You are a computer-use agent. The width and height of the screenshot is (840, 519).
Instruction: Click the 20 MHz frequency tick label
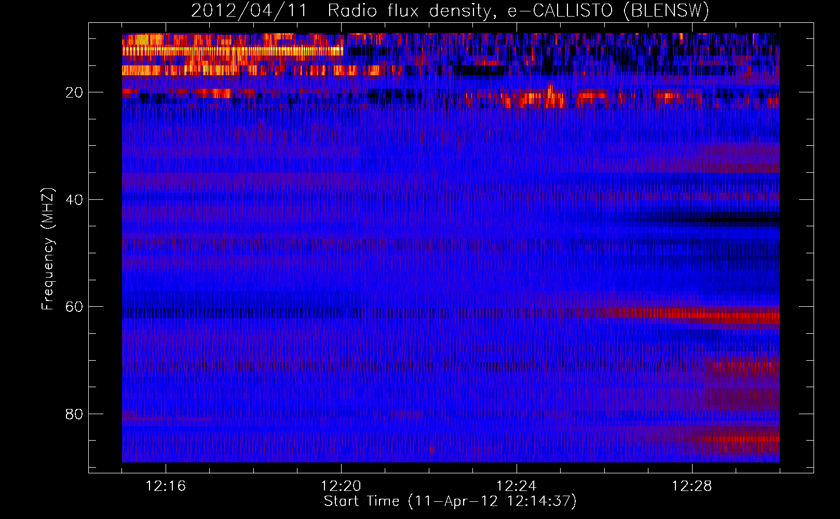pos(75,92)
